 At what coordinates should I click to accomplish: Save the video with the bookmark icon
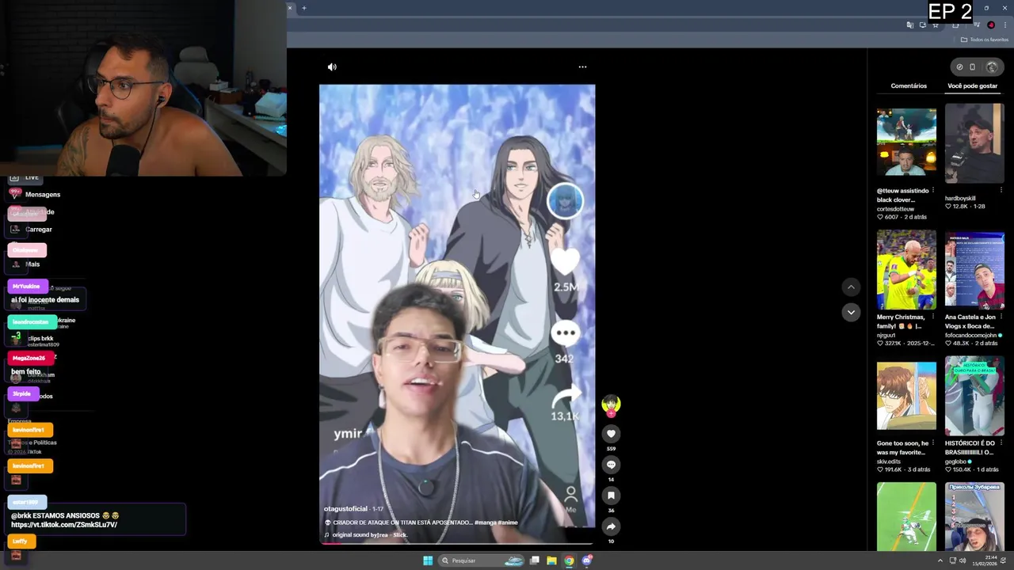[x=611, y=496]
